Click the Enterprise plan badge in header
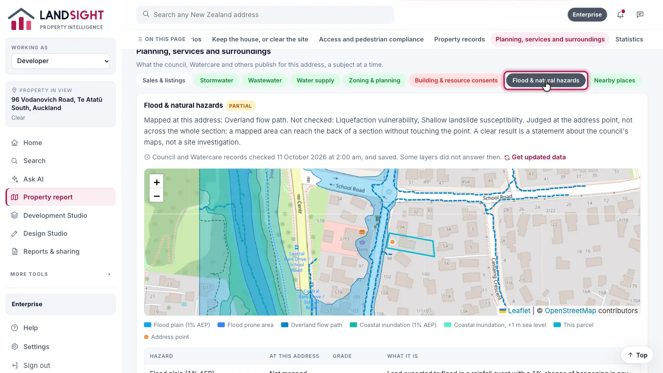The height and width of the screenshot is (373, 663). tap(587, 15)
